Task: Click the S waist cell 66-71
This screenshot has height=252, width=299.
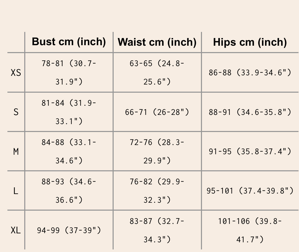Action: pyautogui.click(x=157, y=112)
